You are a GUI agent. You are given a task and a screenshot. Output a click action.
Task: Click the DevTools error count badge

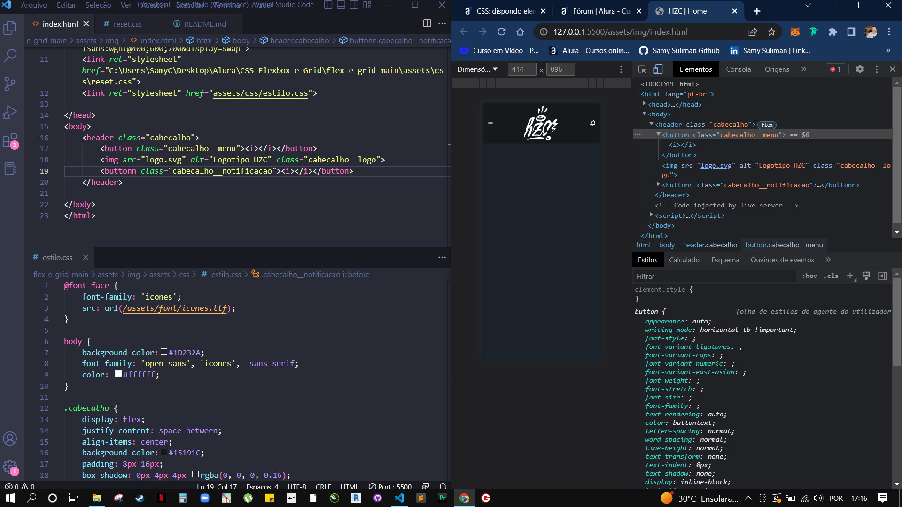pos(835,69)
